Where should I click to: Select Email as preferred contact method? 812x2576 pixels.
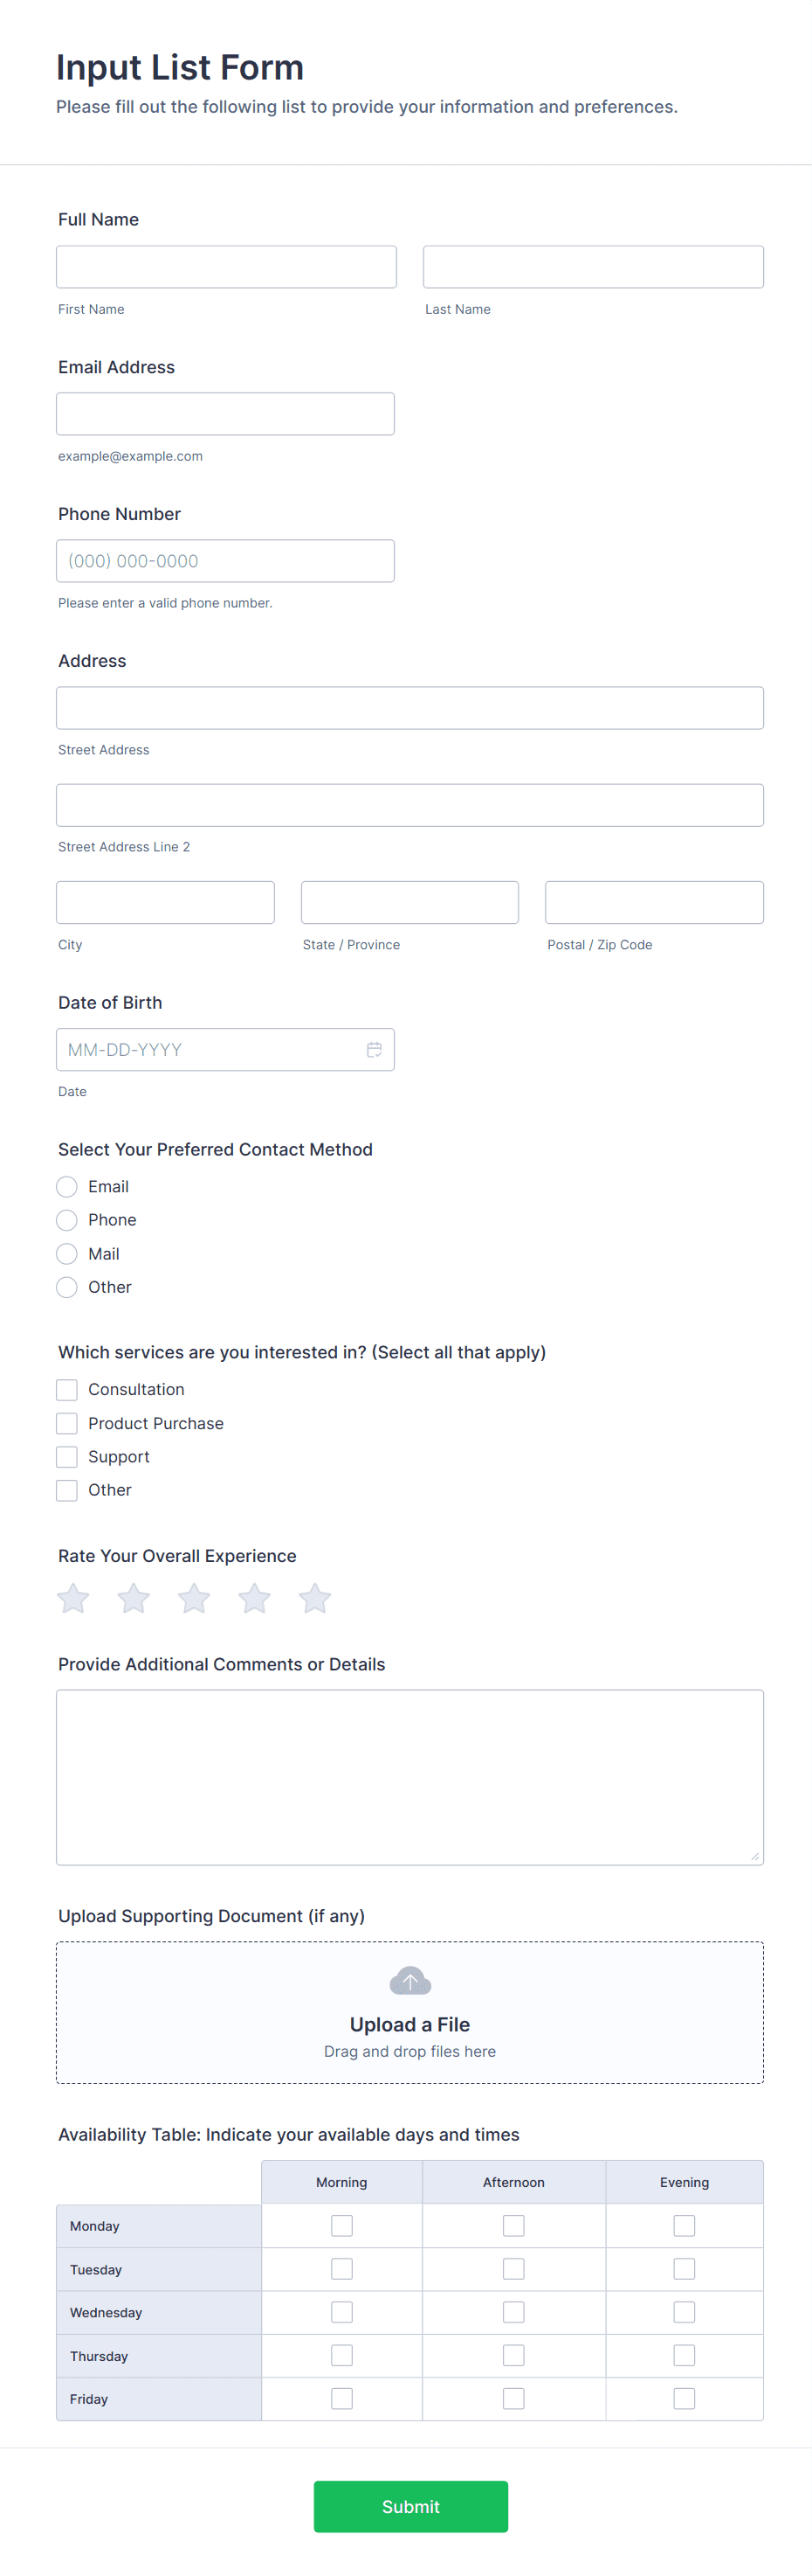click(x=67, y=1187)
